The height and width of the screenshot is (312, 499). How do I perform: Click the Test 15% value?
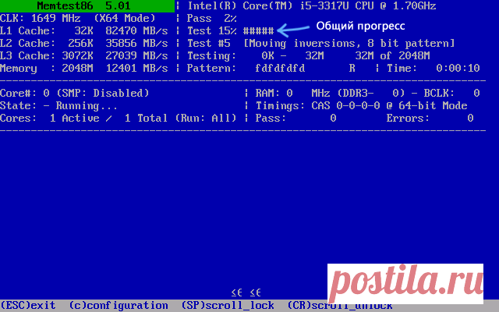tap(211, 31)
